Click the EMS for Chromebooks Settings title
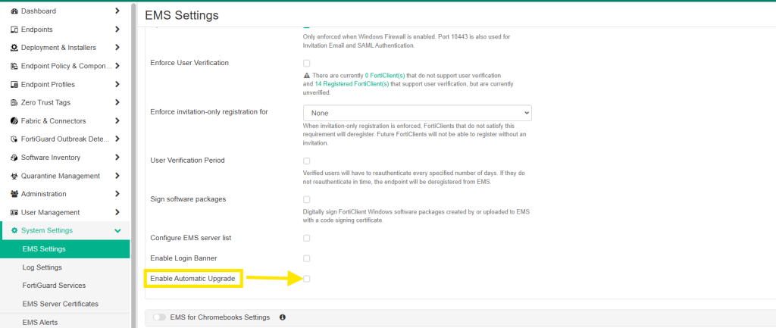The image size is (776, 328). pyautogui.click(x=220, y=317)
